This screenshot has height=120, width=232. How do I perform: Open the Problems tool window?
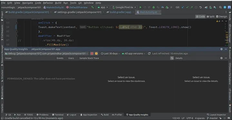coord(43,115)
